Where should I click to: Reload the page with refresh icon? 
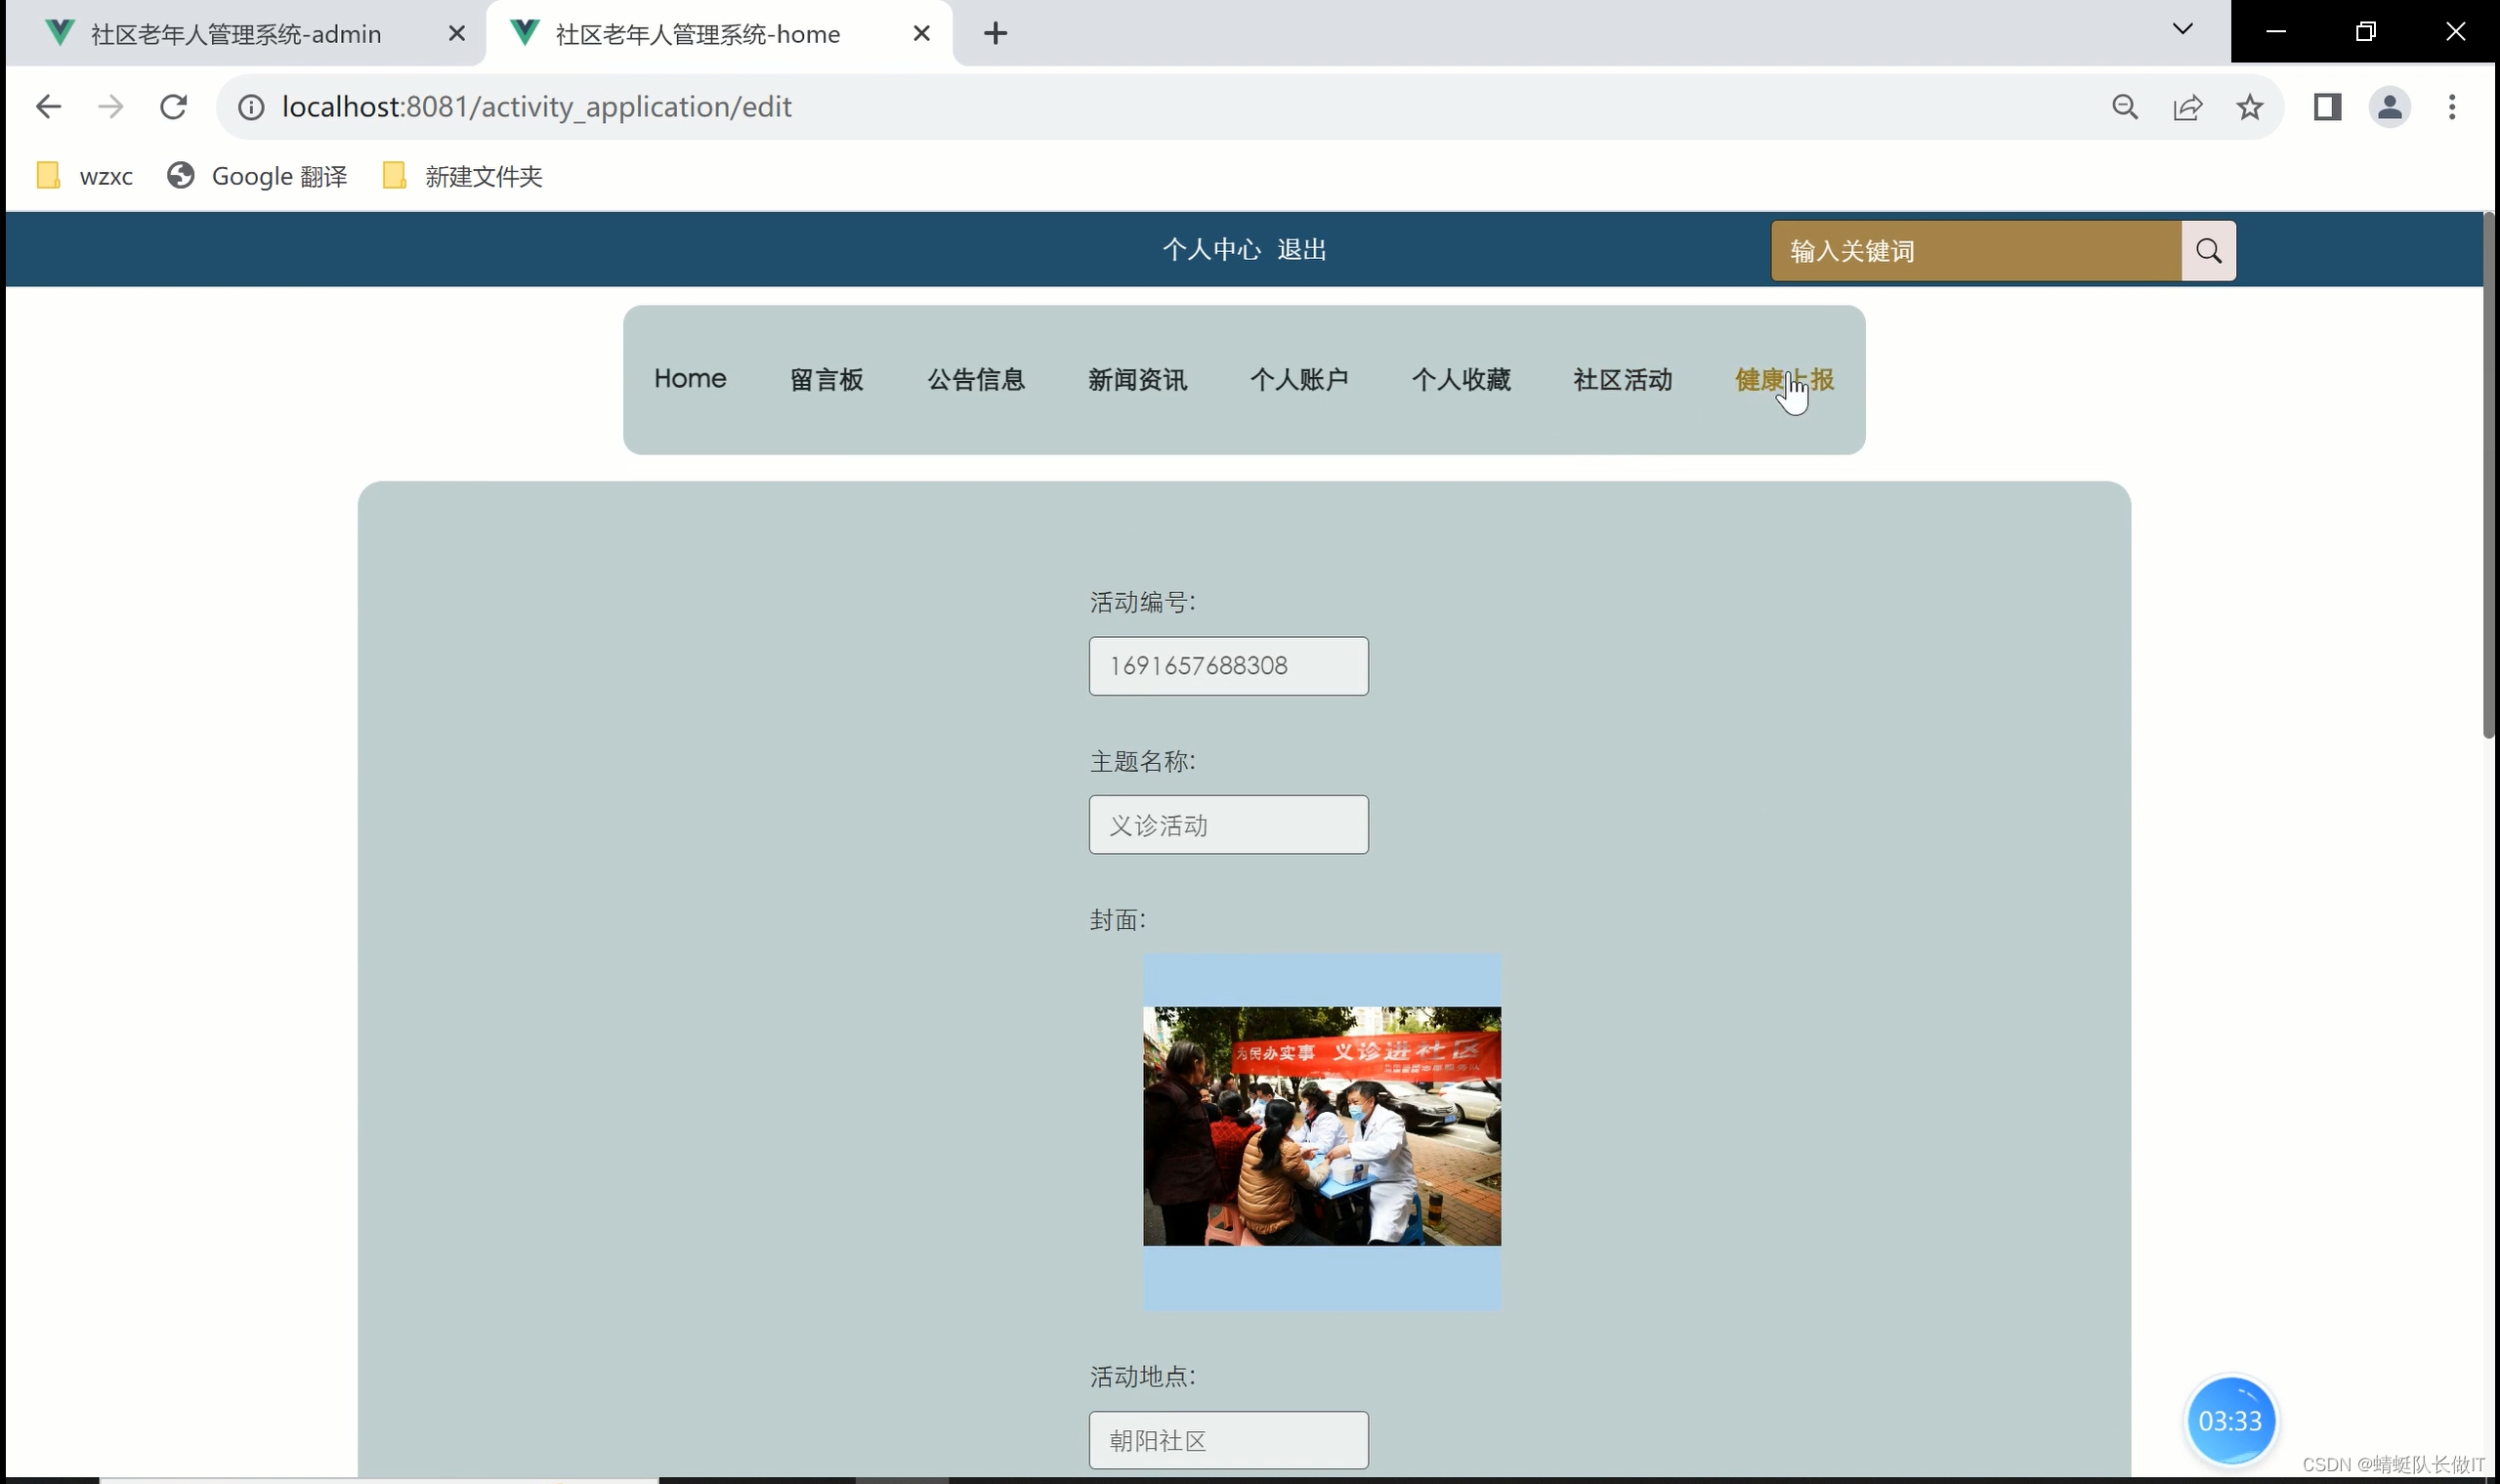173,107
